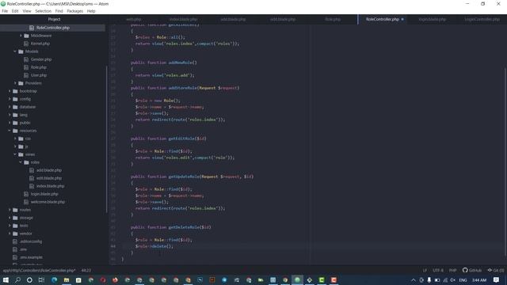The height and width of the screenshot is (285, 507).
Task: Open edit.blade.php in roles folder
Action: [49, 178]
